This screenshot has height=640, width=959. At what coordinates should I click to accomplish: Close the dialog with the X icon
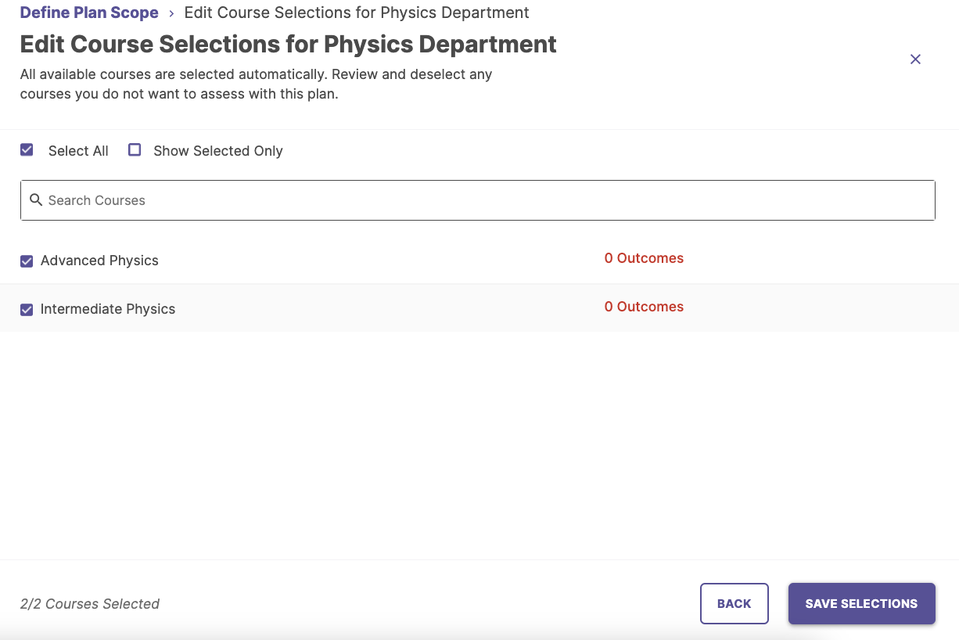[915, 59]
